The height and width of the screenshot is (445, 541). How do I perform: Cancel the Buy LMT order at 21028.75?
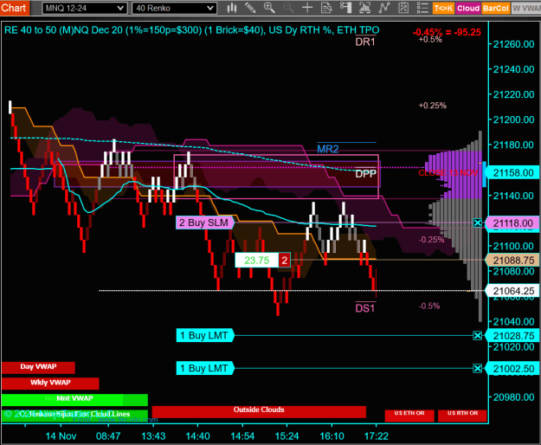click(477, 335)
